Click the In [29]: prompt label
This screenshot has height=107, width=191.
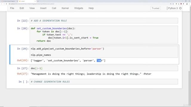tap(23, 49)
